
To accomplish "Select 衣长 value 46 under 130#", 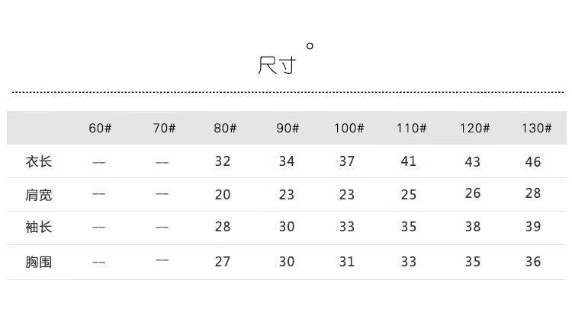I will [x=533, y=161].
